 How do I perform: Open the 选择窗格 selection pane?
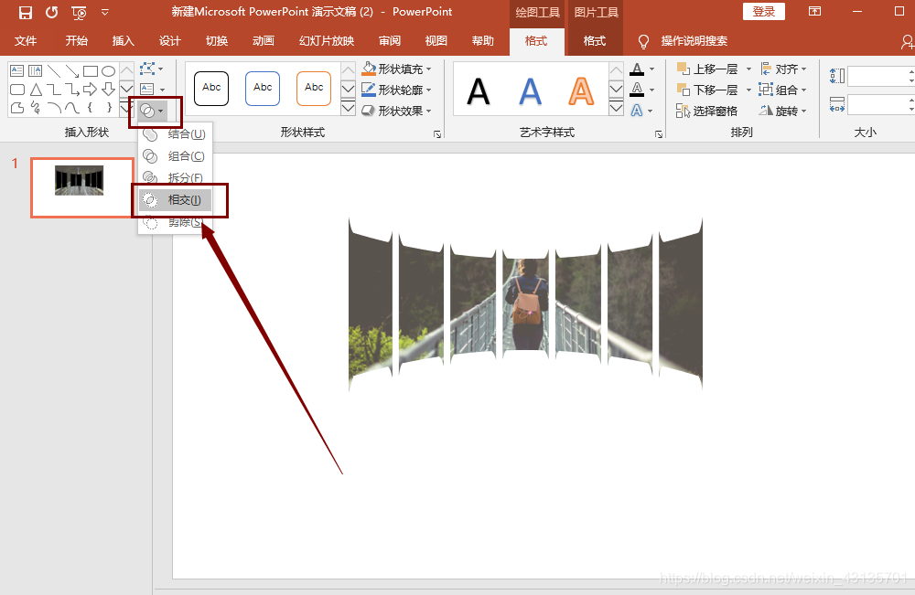pos(706,111)
